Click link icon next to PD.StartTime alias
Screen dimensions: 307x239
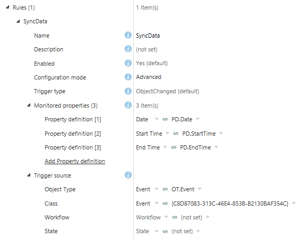coord(176,134)
